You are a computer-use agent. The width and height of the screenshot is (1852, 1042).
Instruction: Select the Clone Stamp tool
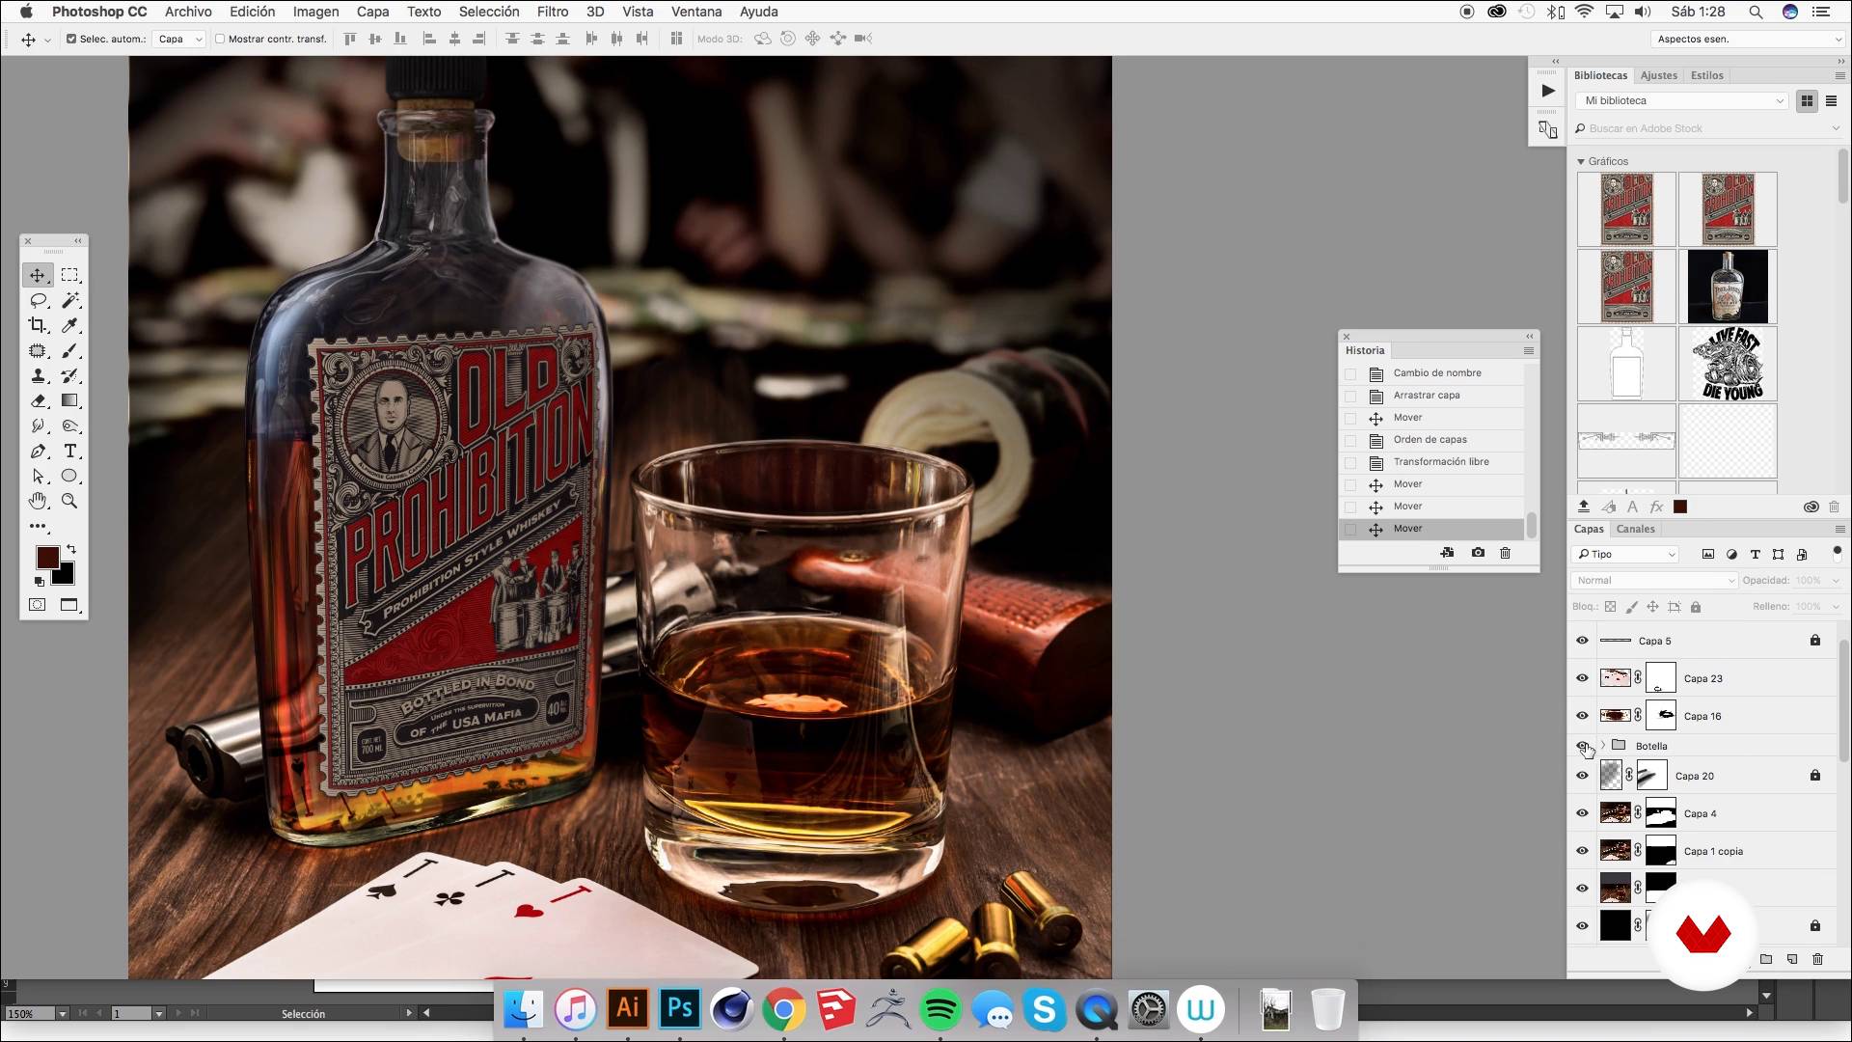pos(38,376)
